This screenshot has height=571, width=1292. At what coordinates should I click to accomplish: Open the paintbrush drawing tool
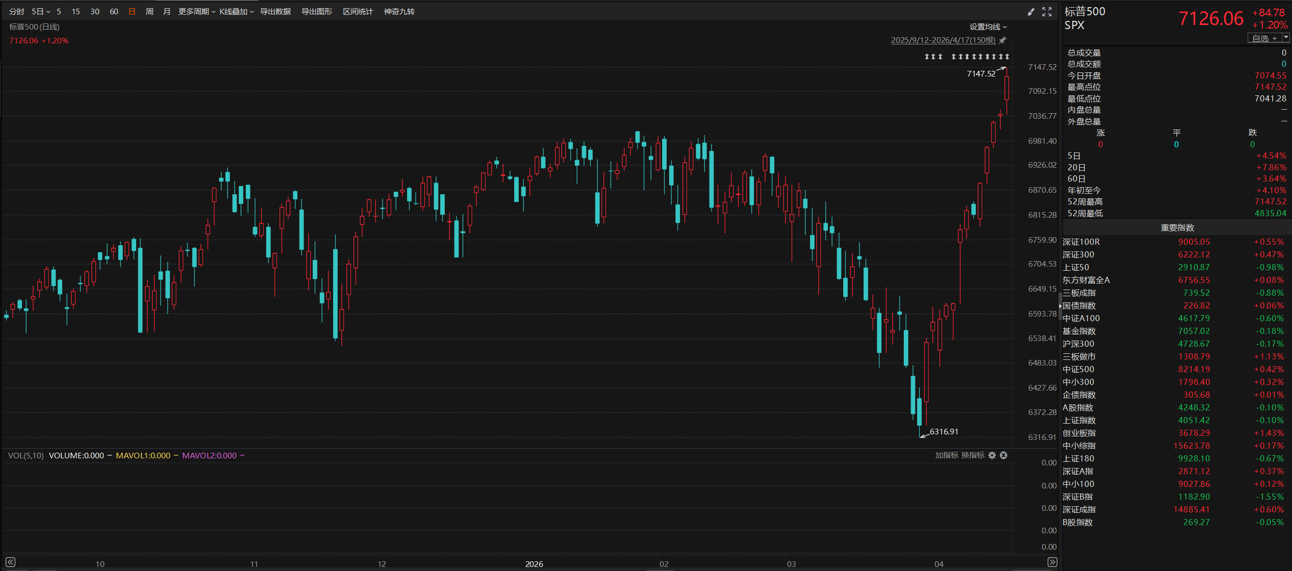(x=1031, y=12)
